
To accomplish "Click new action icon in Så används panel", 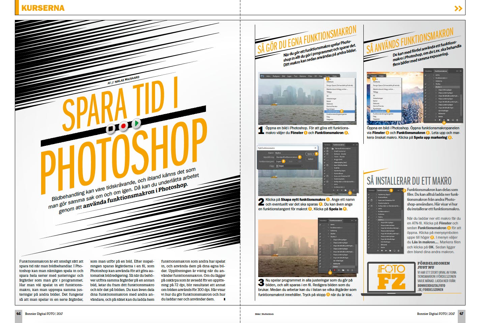I will coord(453,120).
